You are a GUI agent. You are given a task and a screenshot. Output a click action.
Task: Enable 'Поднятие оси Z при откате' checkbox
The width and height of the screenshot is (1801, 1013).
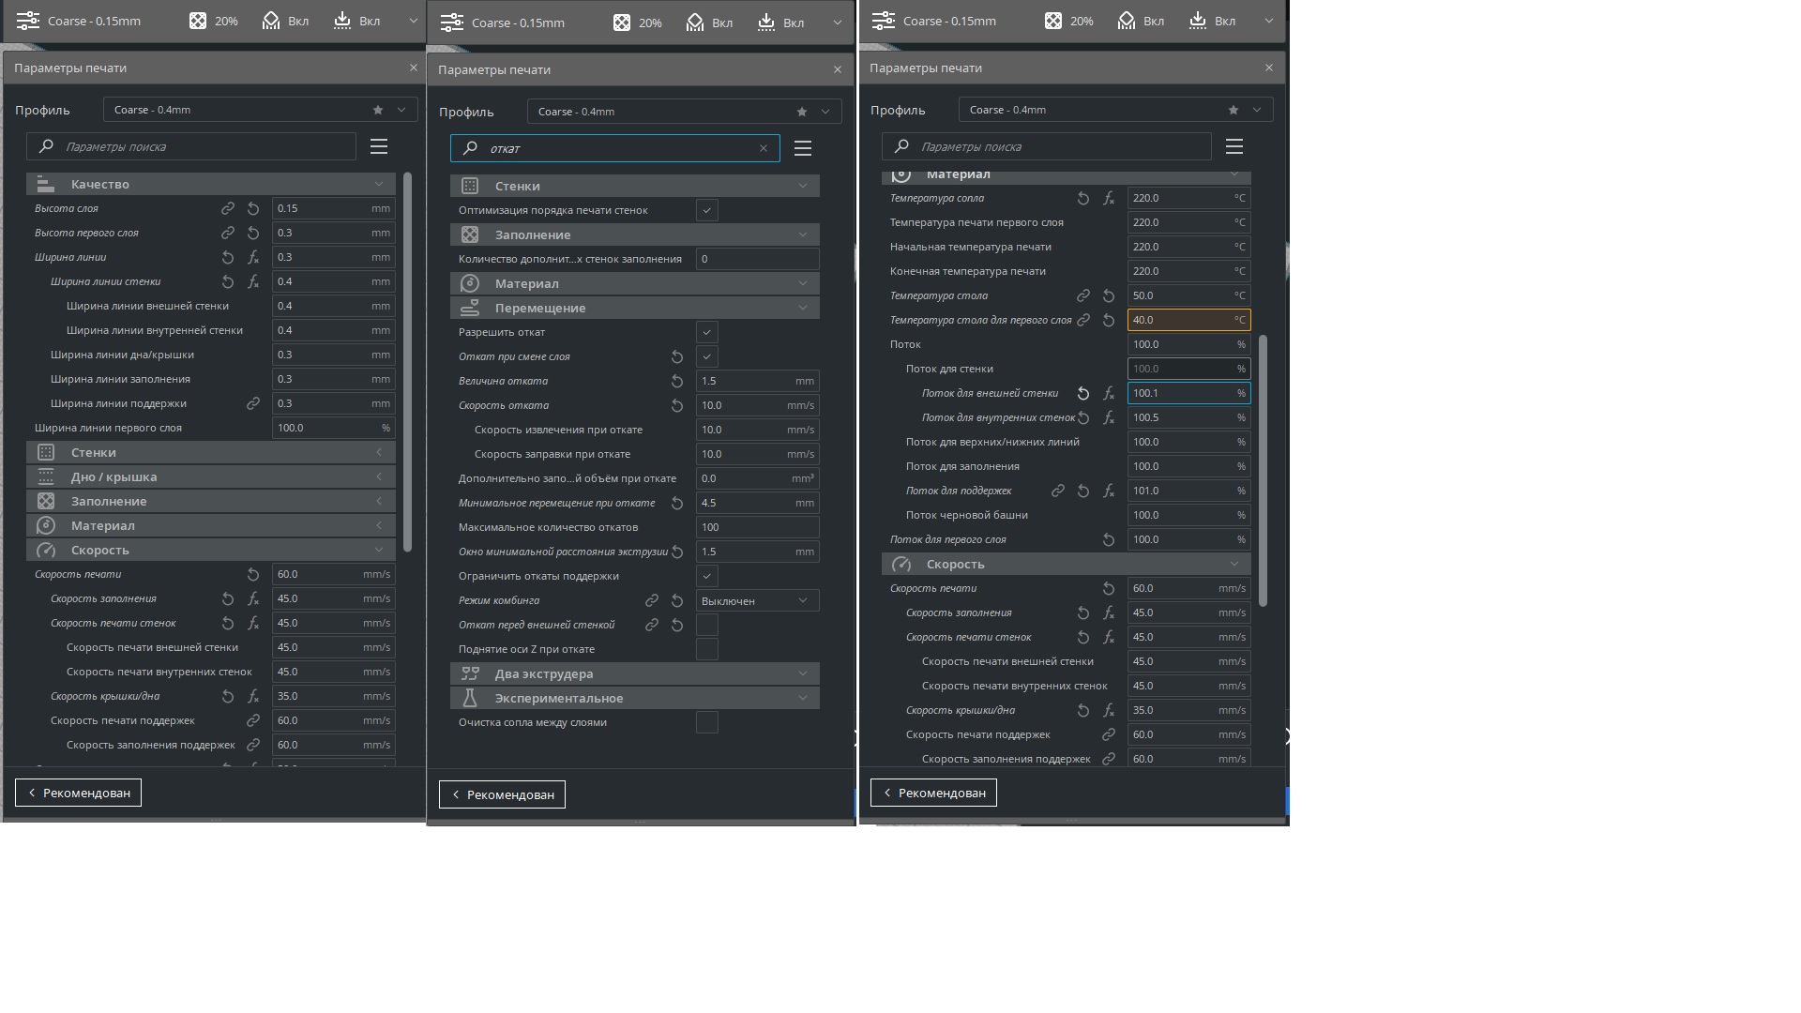coord(707,649)
